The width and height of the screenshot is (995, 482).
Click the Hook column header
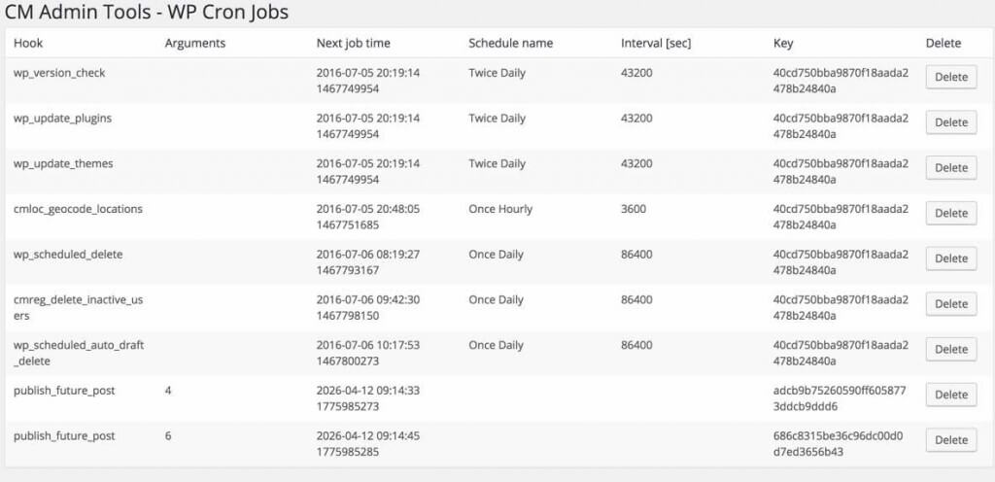point(28,43)
